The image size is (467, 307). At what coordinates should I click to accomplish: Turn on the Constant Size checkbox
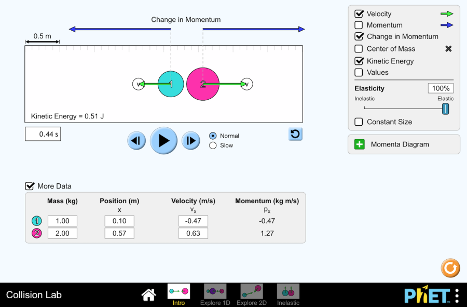coord(359,122)
